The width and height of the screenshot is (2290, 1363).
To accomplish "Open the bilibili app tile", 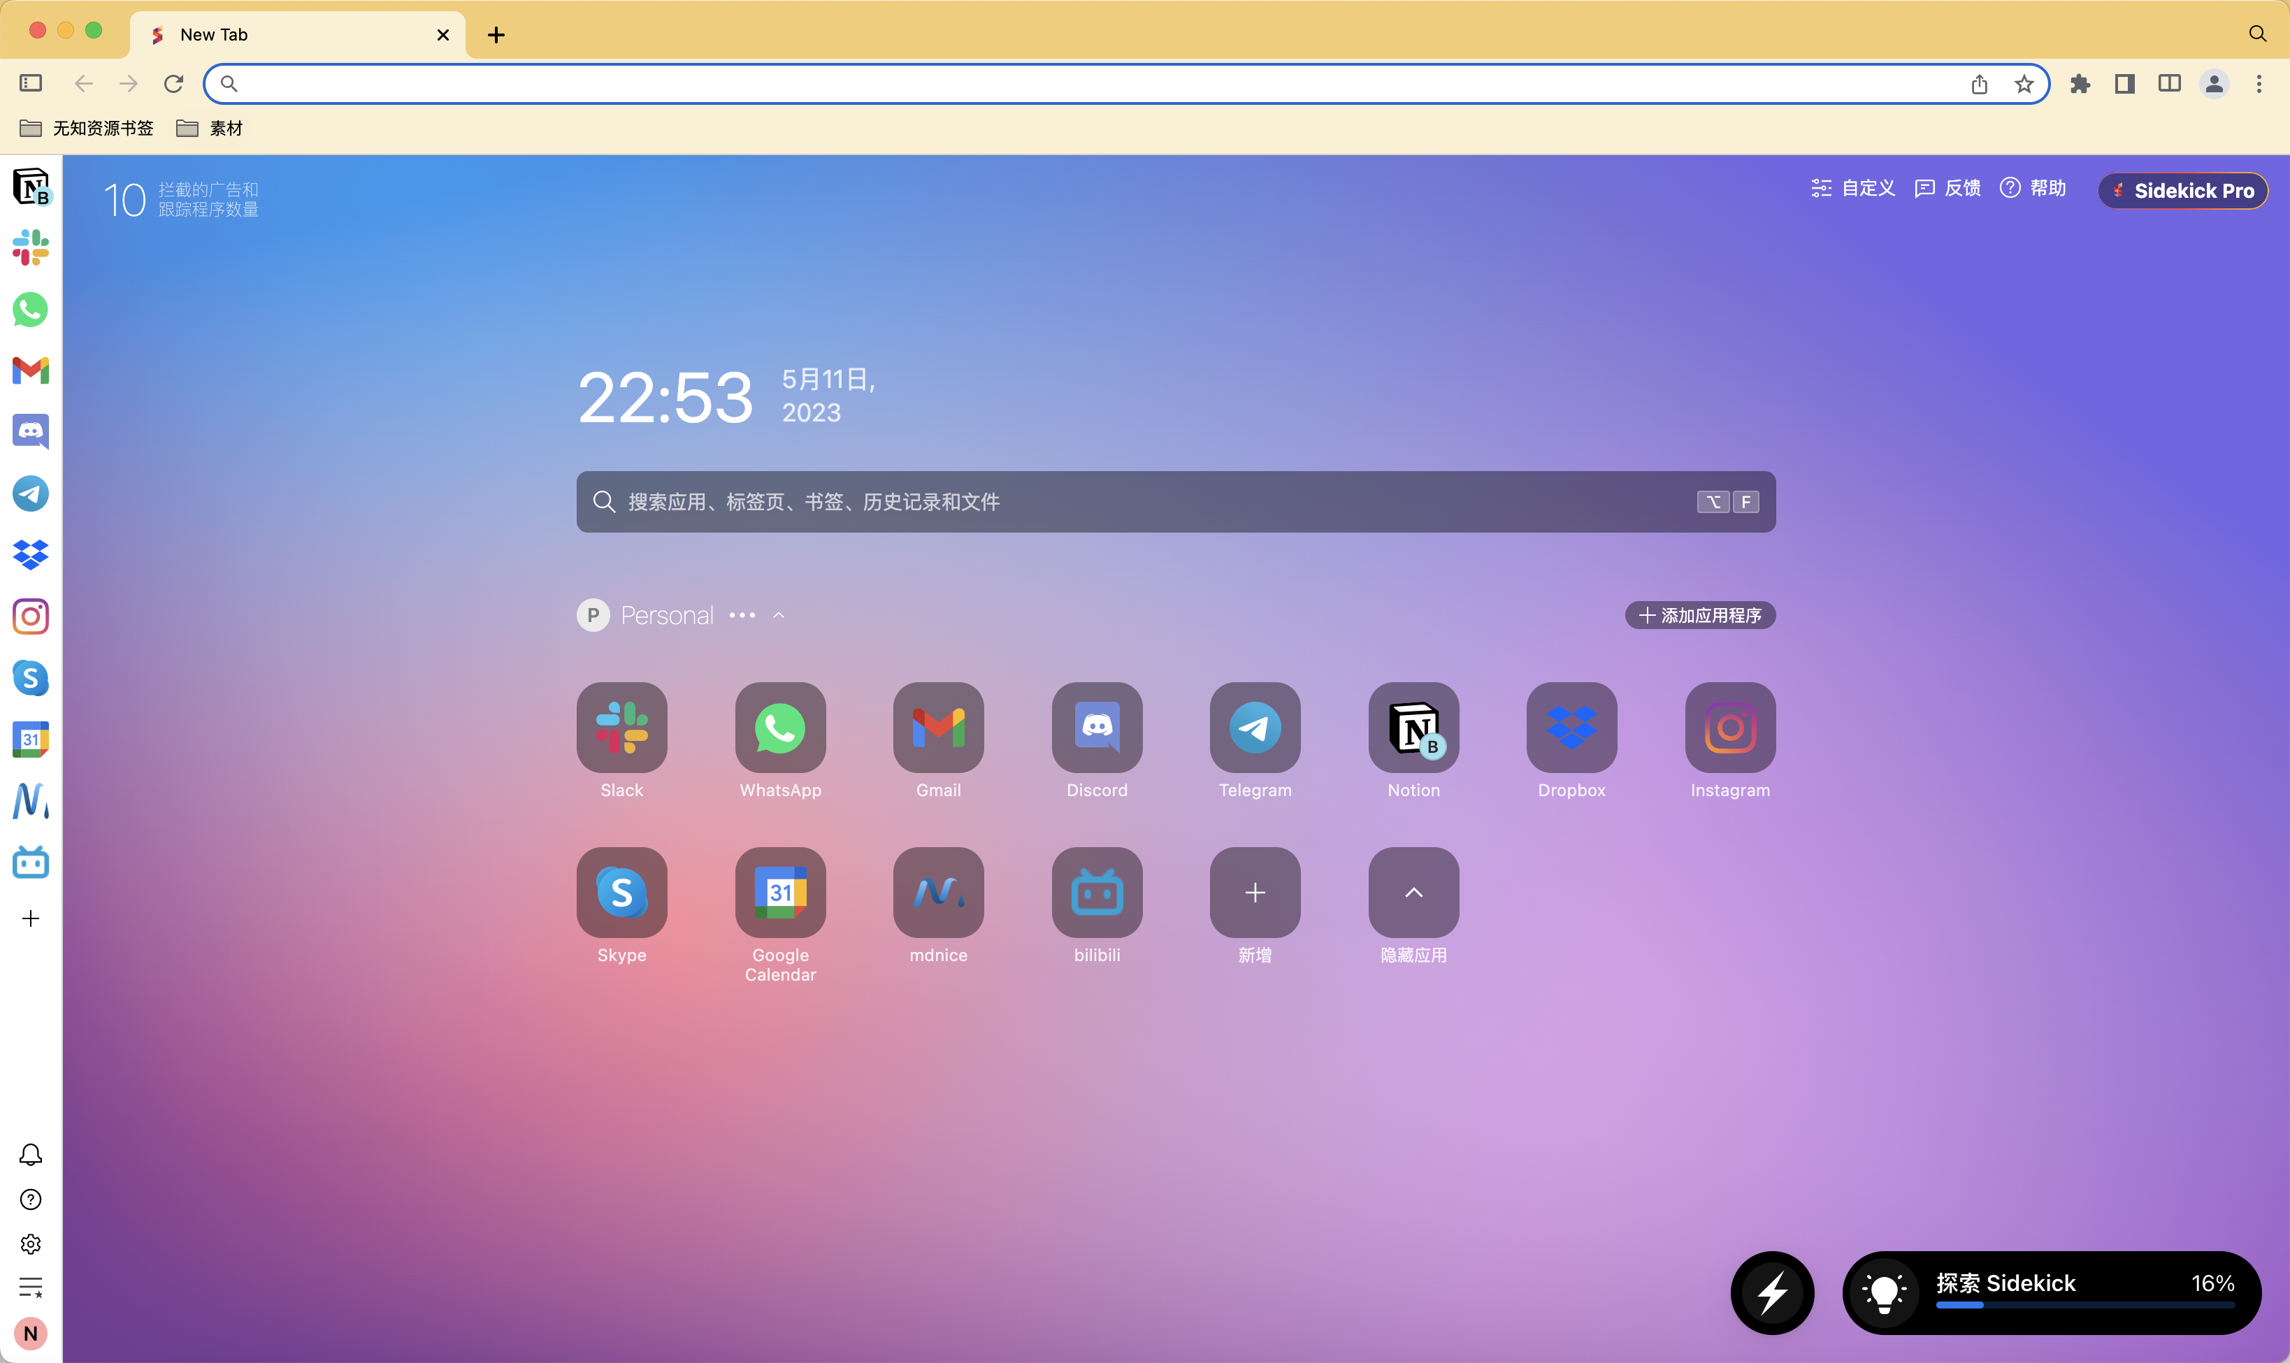I will click(1097, 893).
